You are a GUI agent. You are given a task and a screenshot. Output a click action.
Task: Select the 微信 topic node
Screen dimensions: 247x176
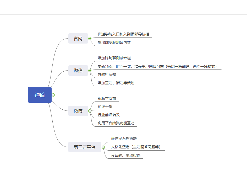(78, 71)
